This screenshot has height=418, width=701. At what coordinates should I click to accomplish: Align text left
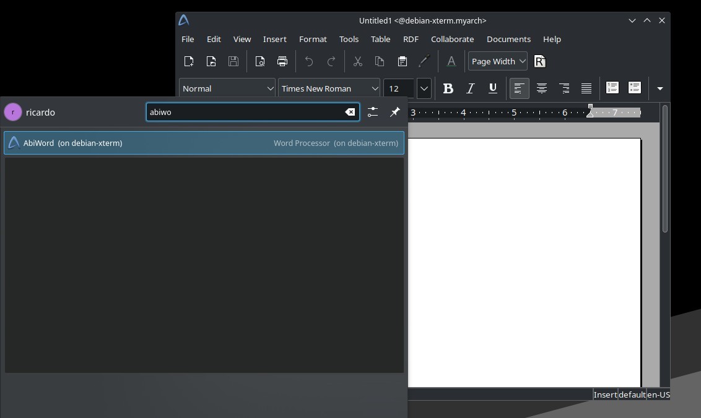point(519,88)
